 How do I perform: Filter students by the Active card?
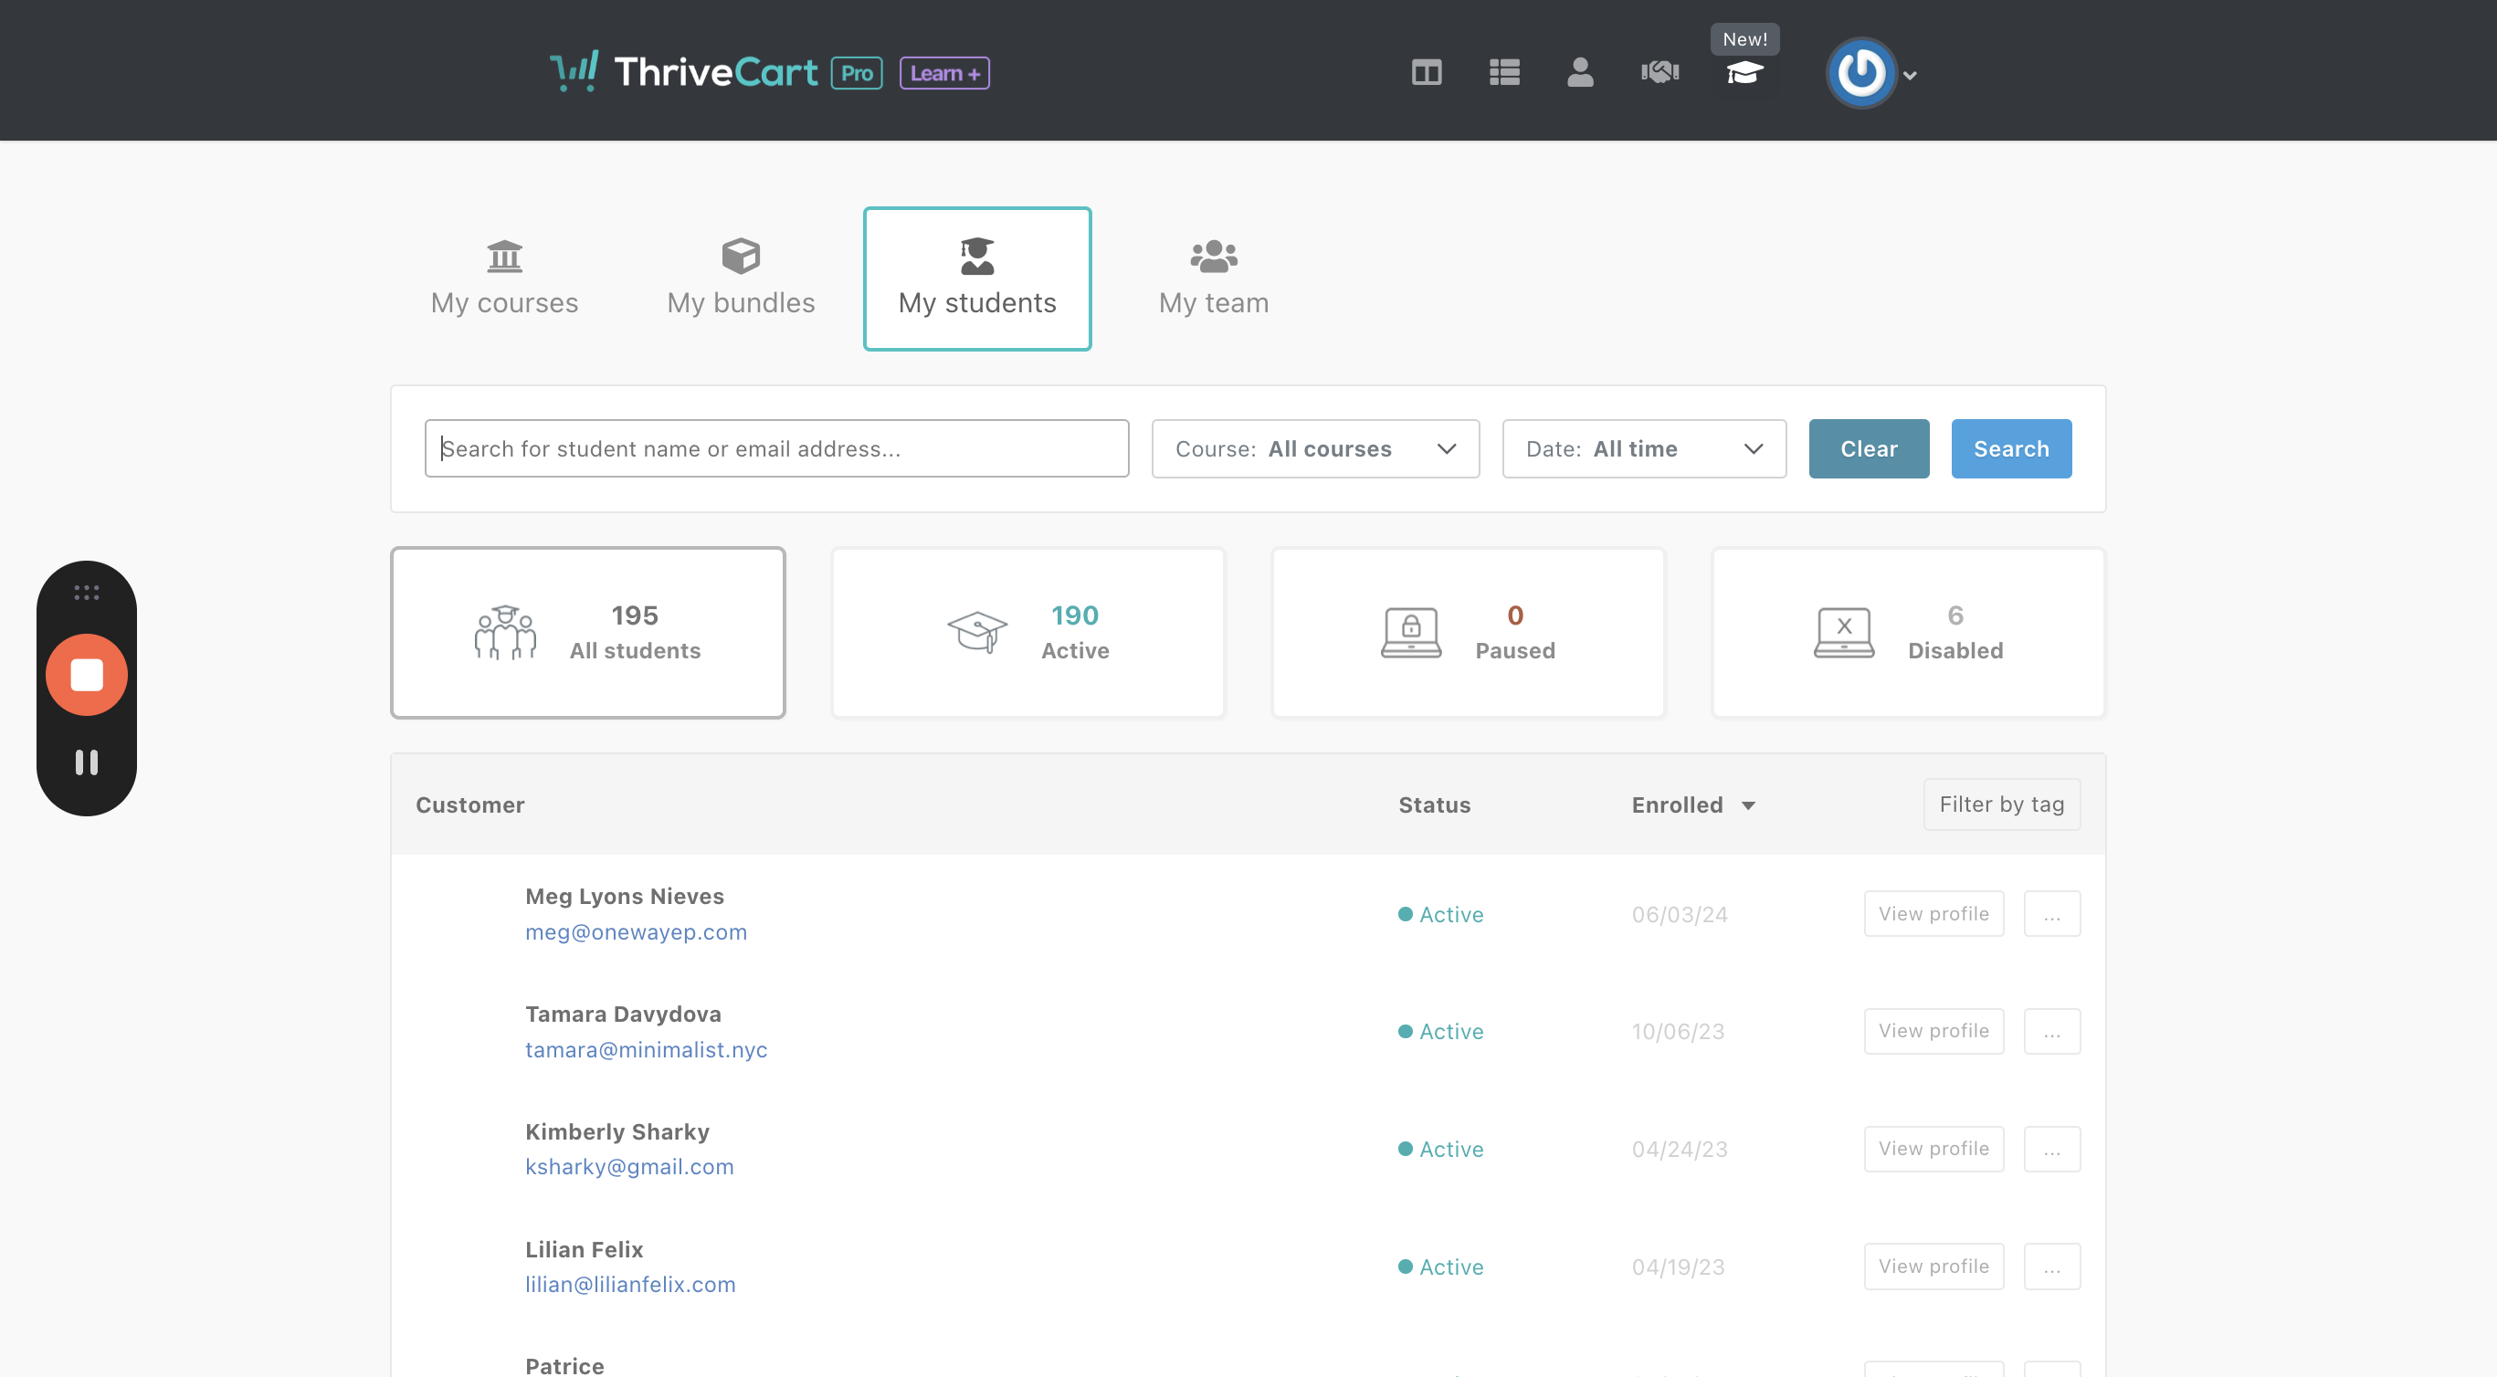pos(1027,633)
